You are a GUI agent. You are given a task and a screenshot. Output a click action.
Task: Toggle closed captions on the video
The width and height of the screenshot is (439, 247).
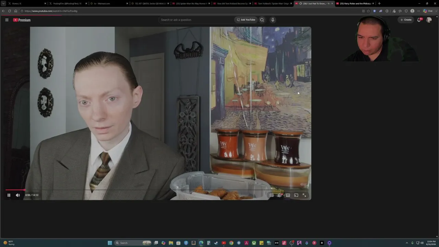click(271, 195)
